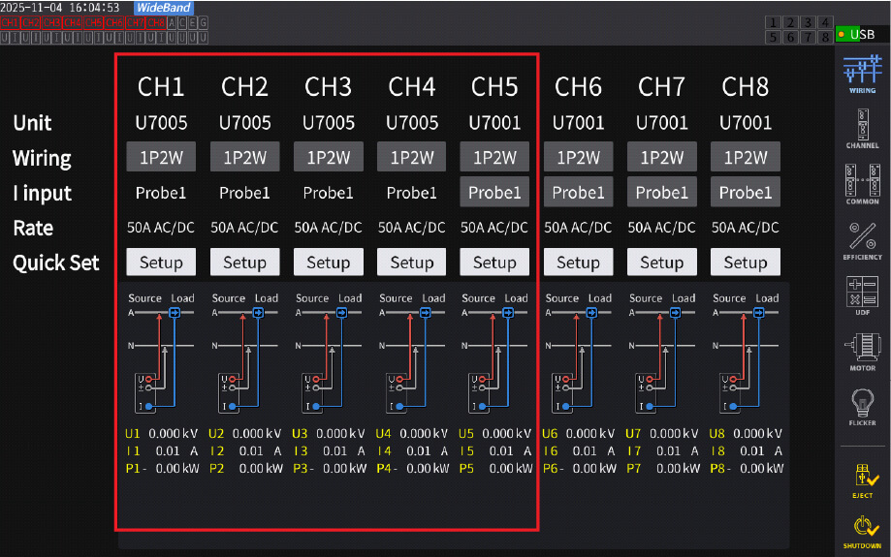Screen dimensions: 891x557
Task: Select the CH6 channel column header
Action: pyautogui.click(x=578, y=87)
